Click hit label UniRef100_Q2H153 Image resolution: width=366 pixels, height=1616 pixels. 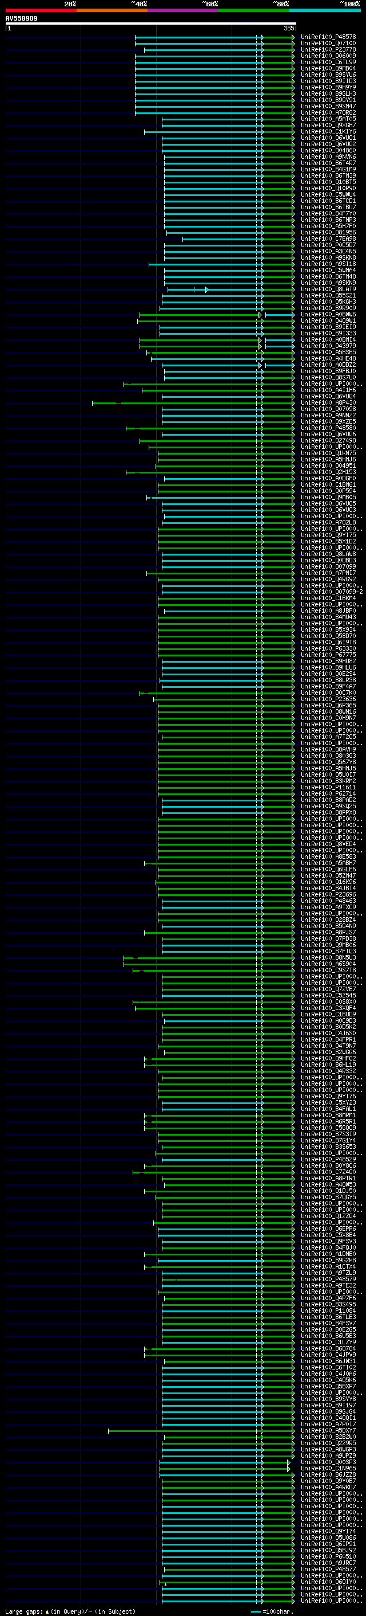pyautogui.click(x=328, y=472)
